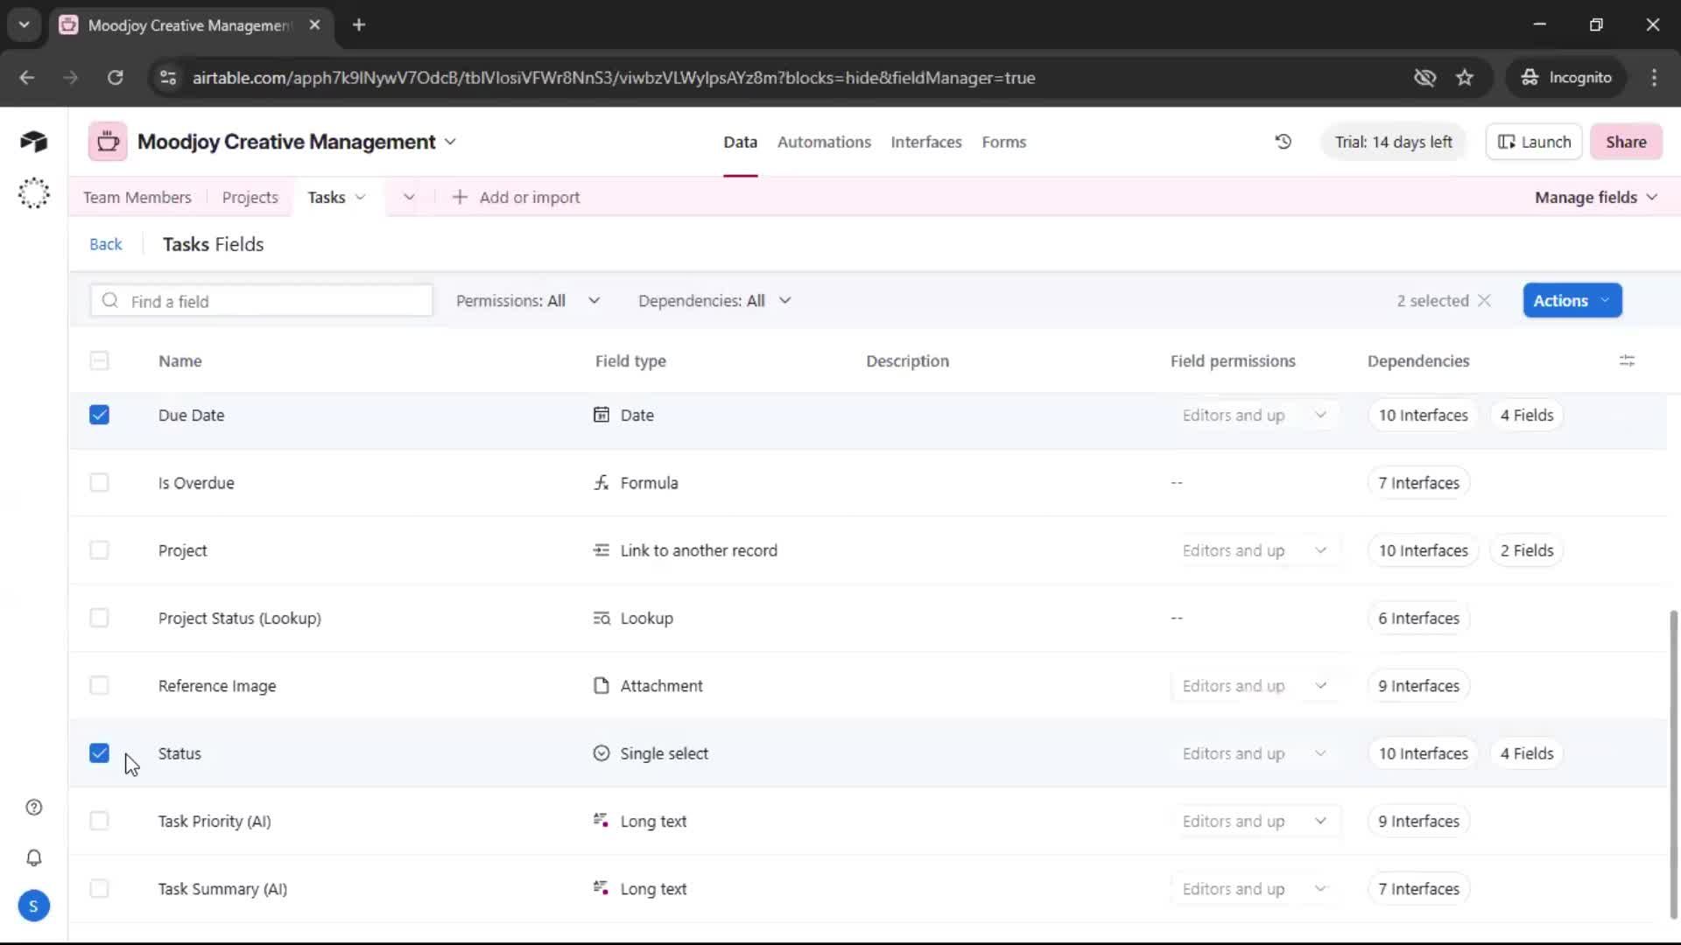The image size is (1681, 945).
Task: Click the Long text icon for Task Priority (AI)
Action: [601, 821]
